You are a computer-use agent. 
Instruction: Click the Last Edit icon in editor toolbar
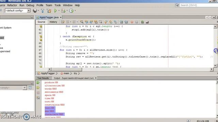[x=63, y=22]
